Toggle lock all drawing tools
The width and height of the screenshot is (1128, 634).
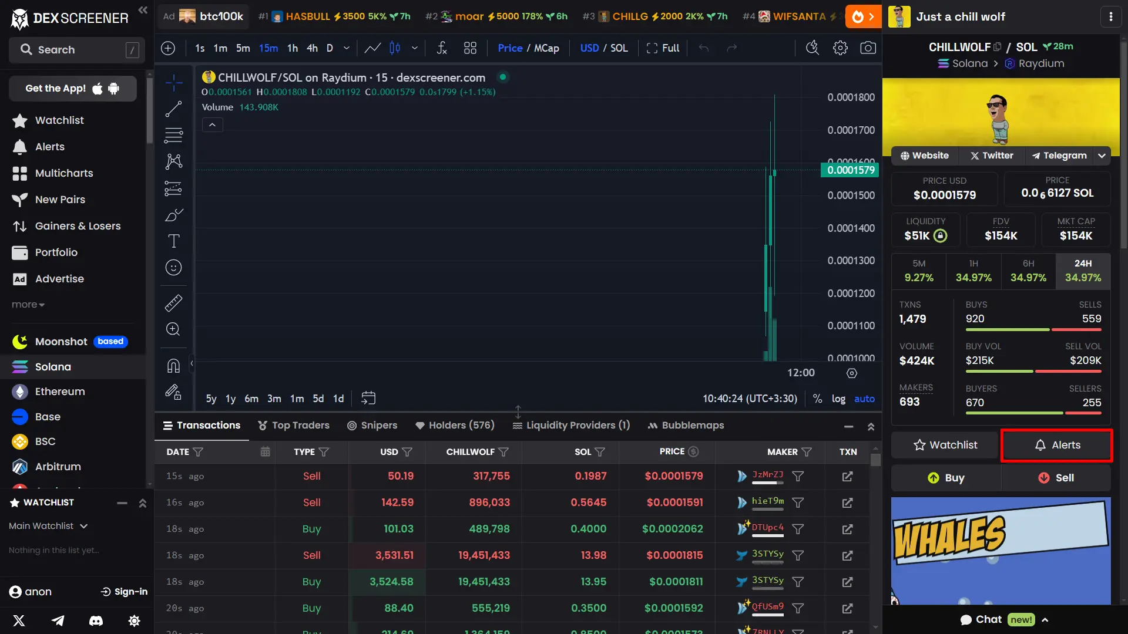[173, 392]
